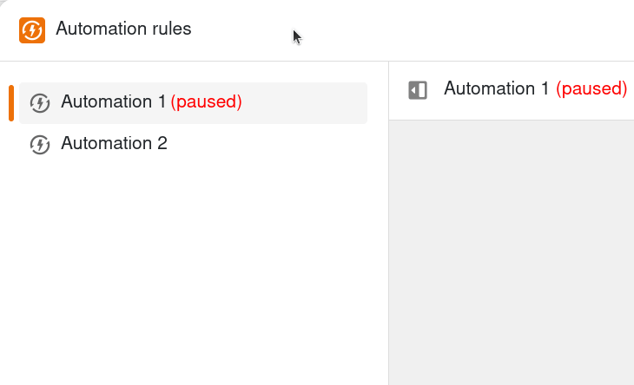Click the highlighted row space right of sidebar (paused)
Screen dimensions: 634x385
click(304, 103)
